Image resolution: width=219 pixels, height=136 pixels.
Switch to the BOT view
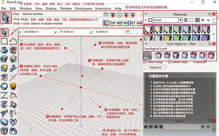(x=119, y=23)
